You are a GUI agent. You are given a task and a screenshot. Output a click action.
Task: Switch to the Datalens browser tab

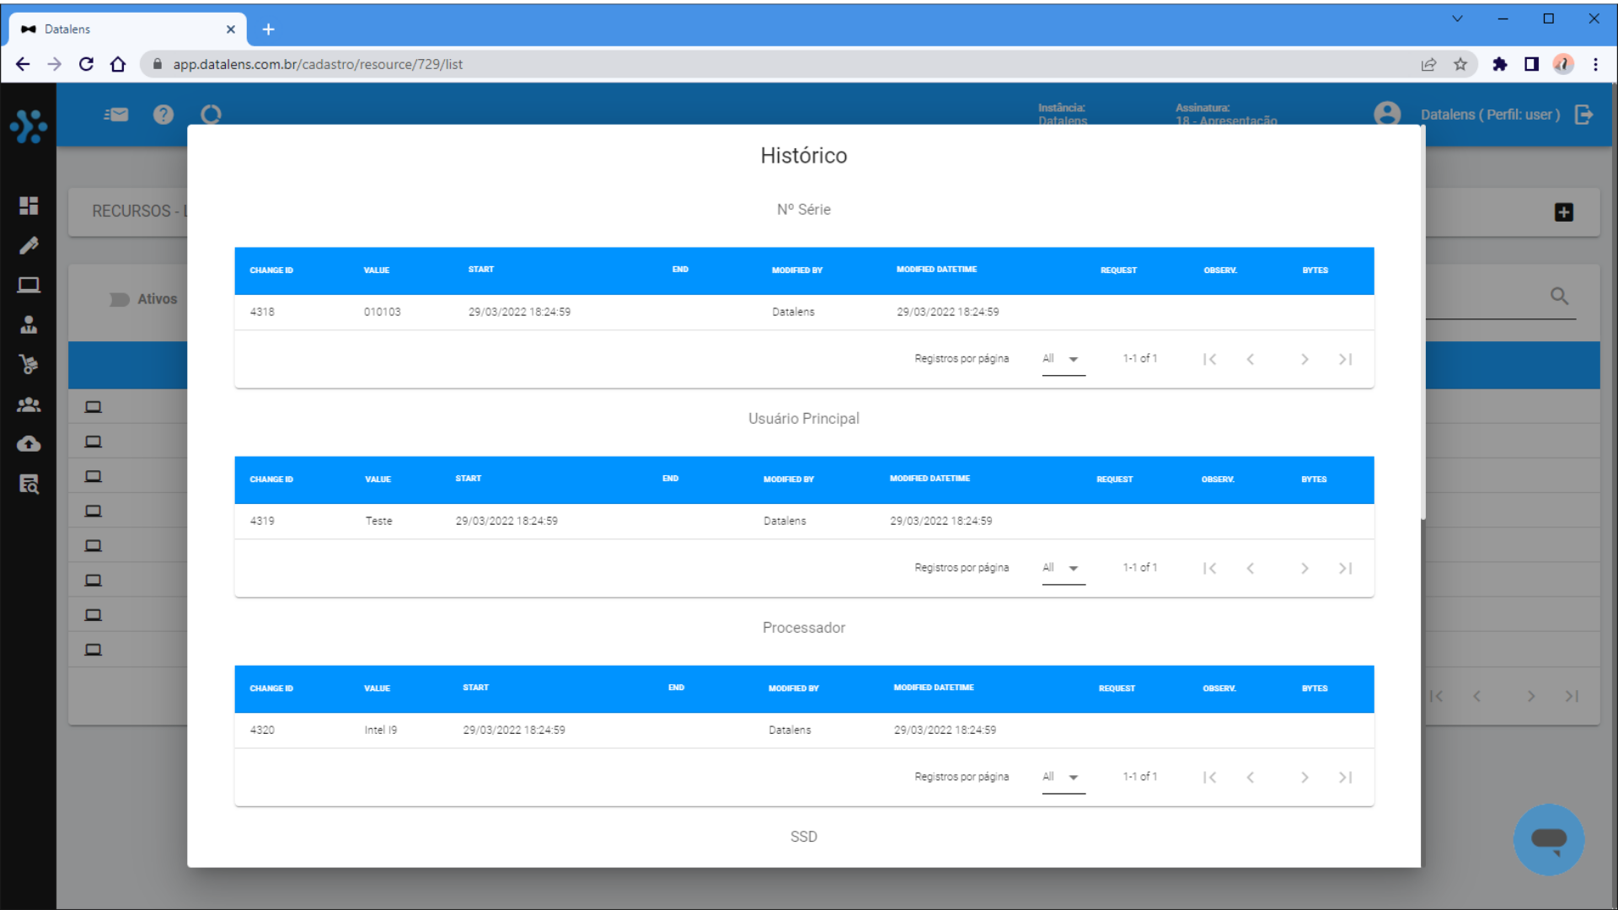point(126,29)
